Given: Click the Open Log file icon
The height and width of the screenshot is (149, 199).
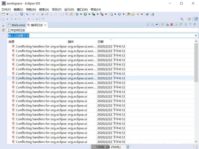Looking at the screenshot, I should [x=176, y=24].
